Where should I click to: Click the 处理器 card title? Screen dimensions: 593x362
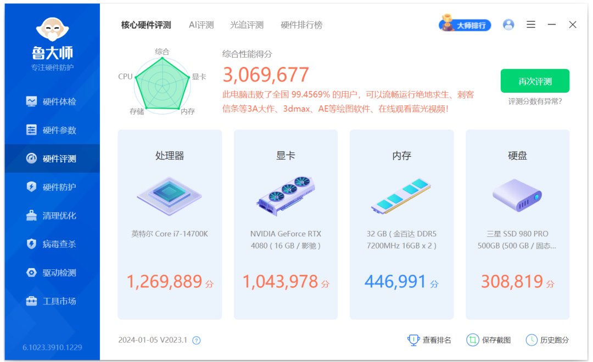click(x=170, y=156)
